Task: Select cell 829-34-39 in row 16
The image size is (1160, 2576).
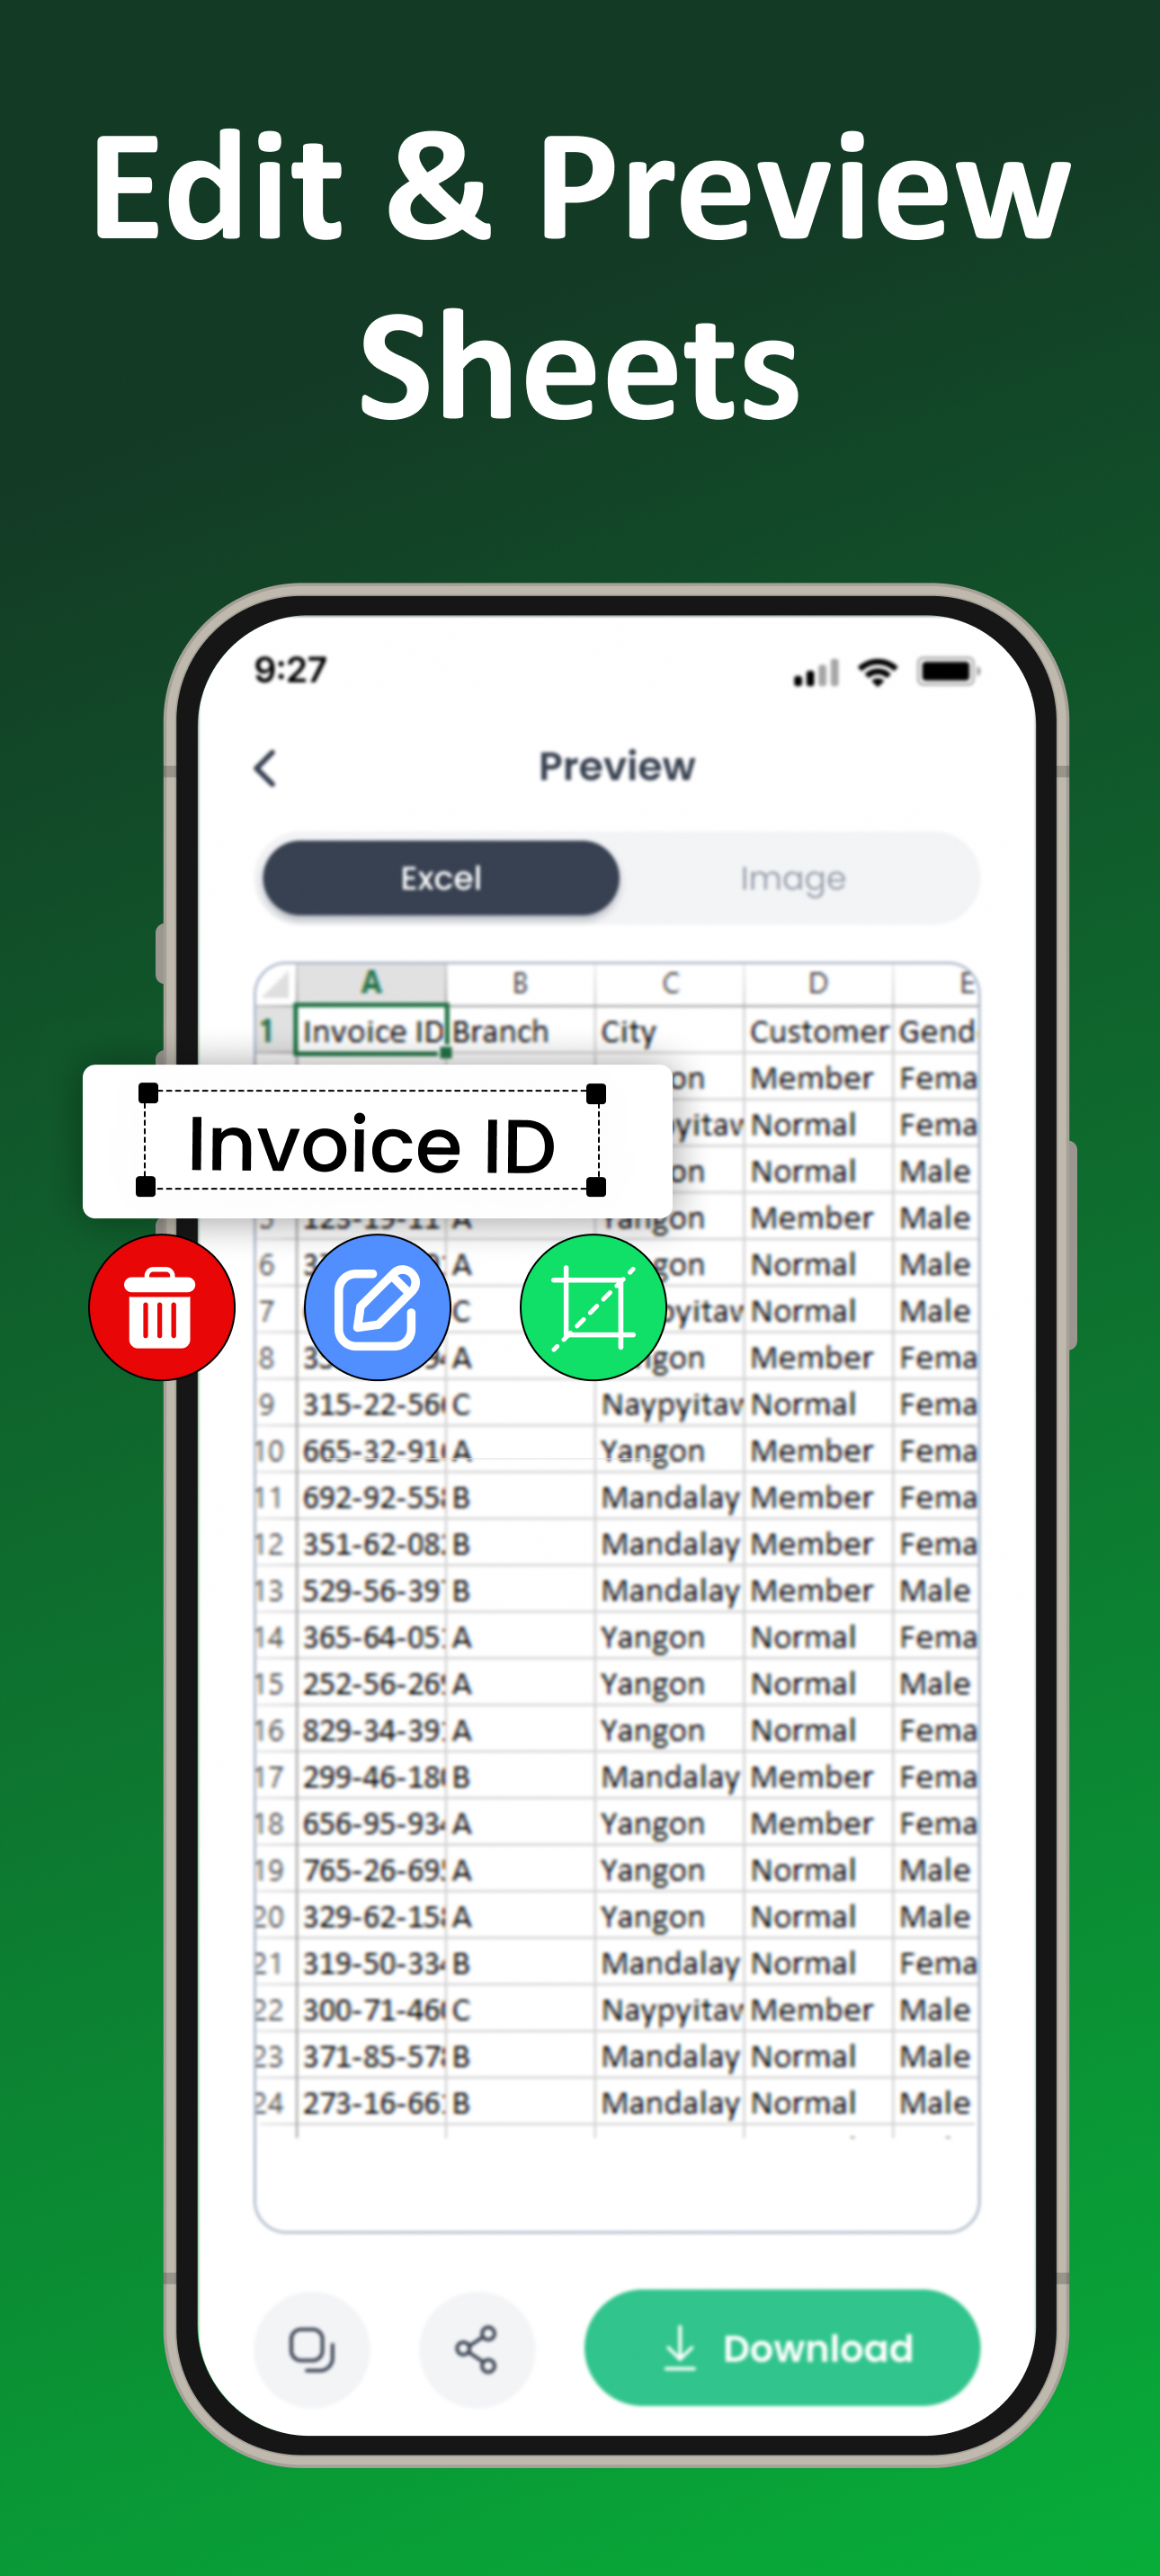Action: (x=371, y=1730)
